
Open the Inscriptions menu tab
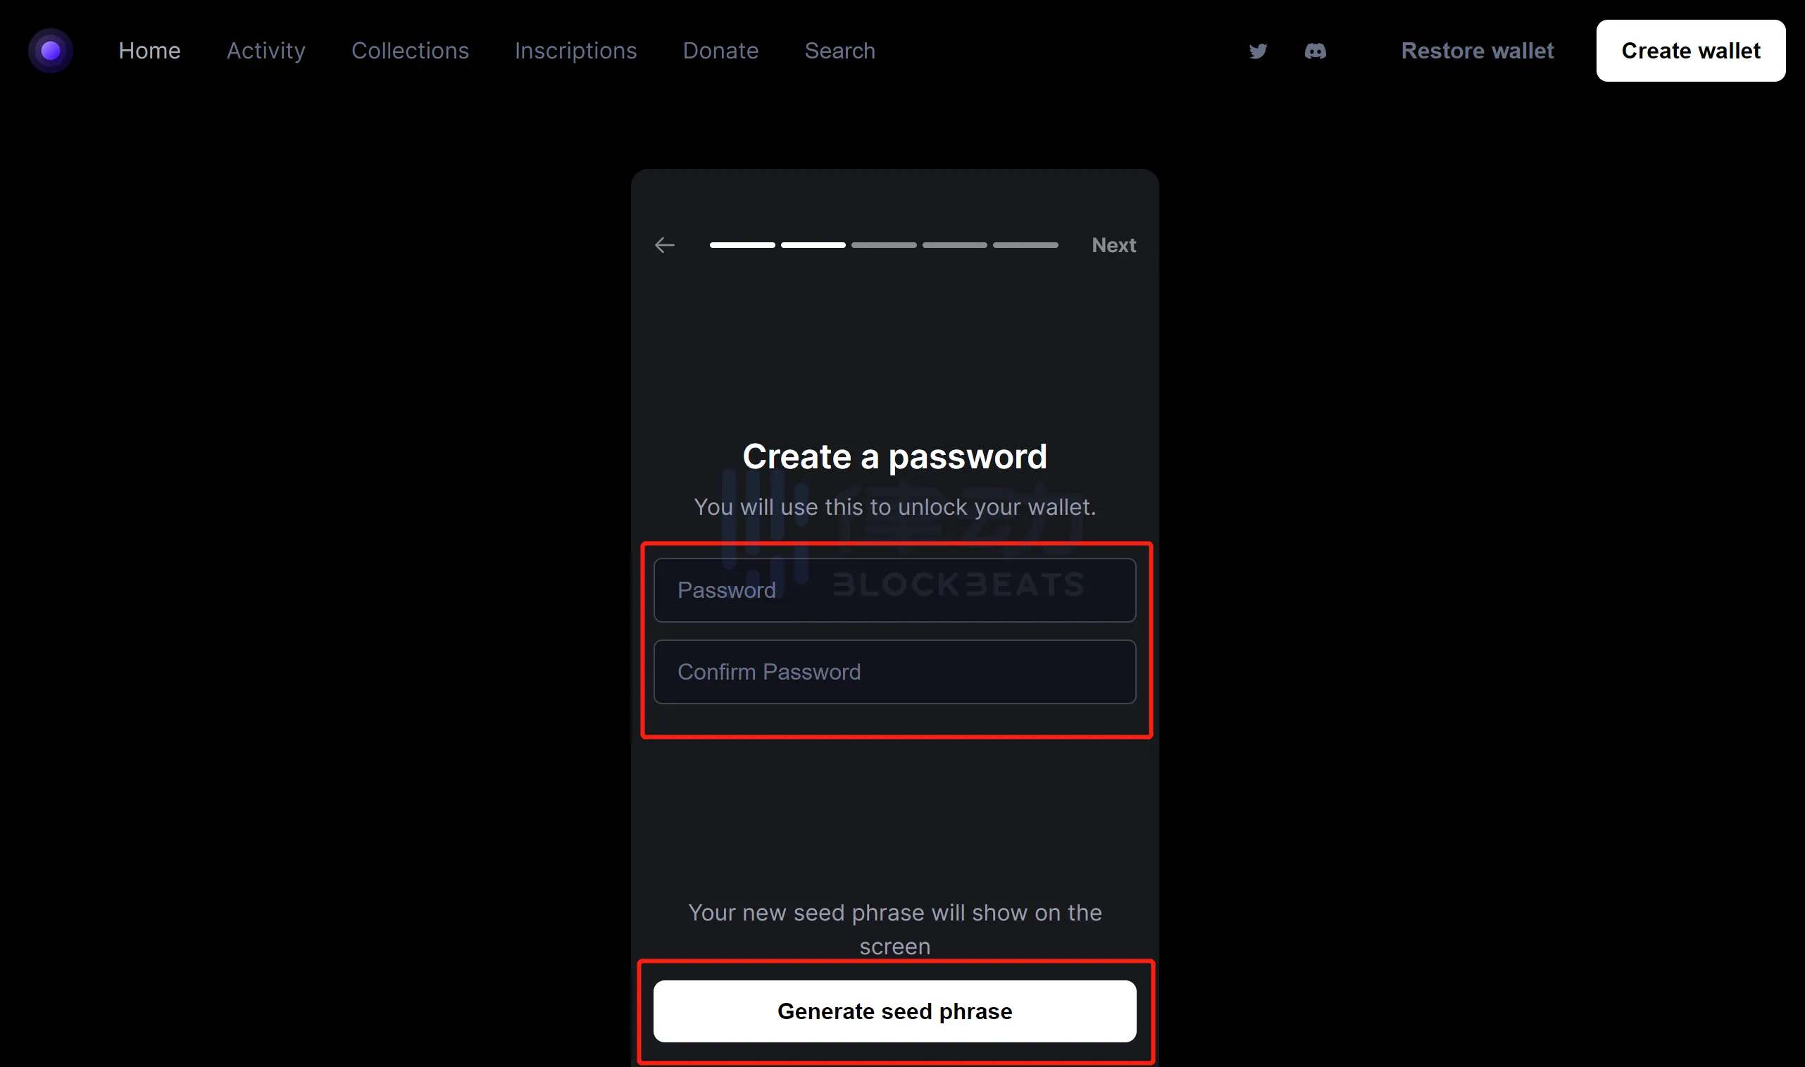click(575, 51)
